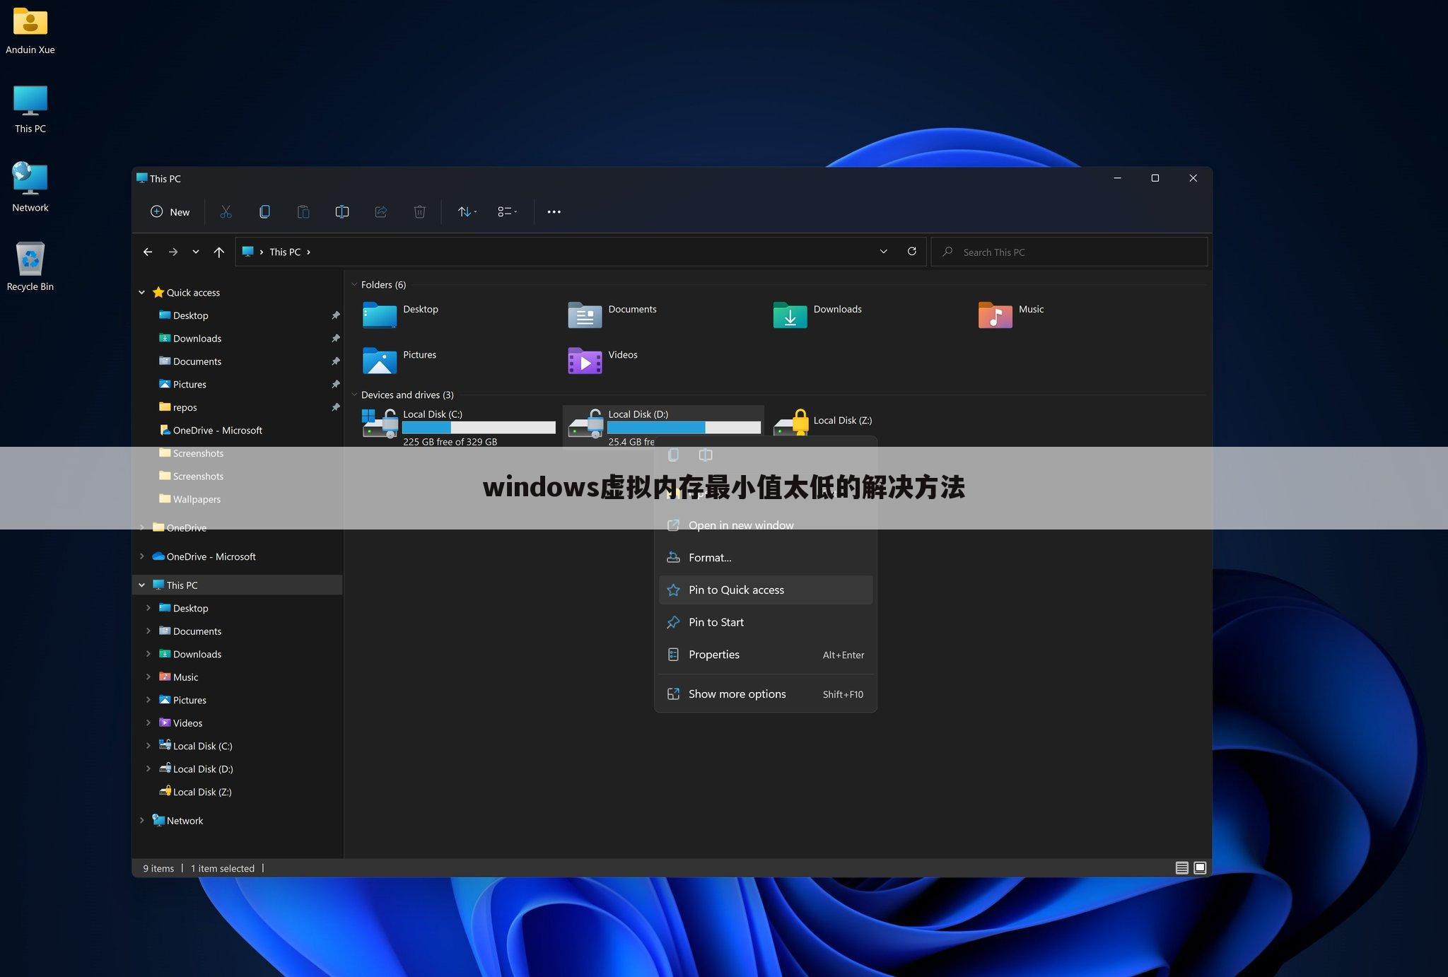This screenshot has height=977, width=1448.
Task: Open the Desktop folder in main pane
Action: 401,315
